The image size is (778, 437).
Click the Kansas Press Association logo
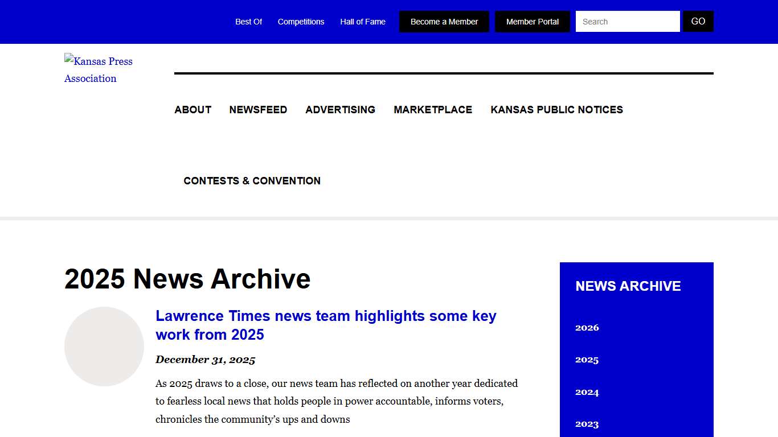pos(98,69)
